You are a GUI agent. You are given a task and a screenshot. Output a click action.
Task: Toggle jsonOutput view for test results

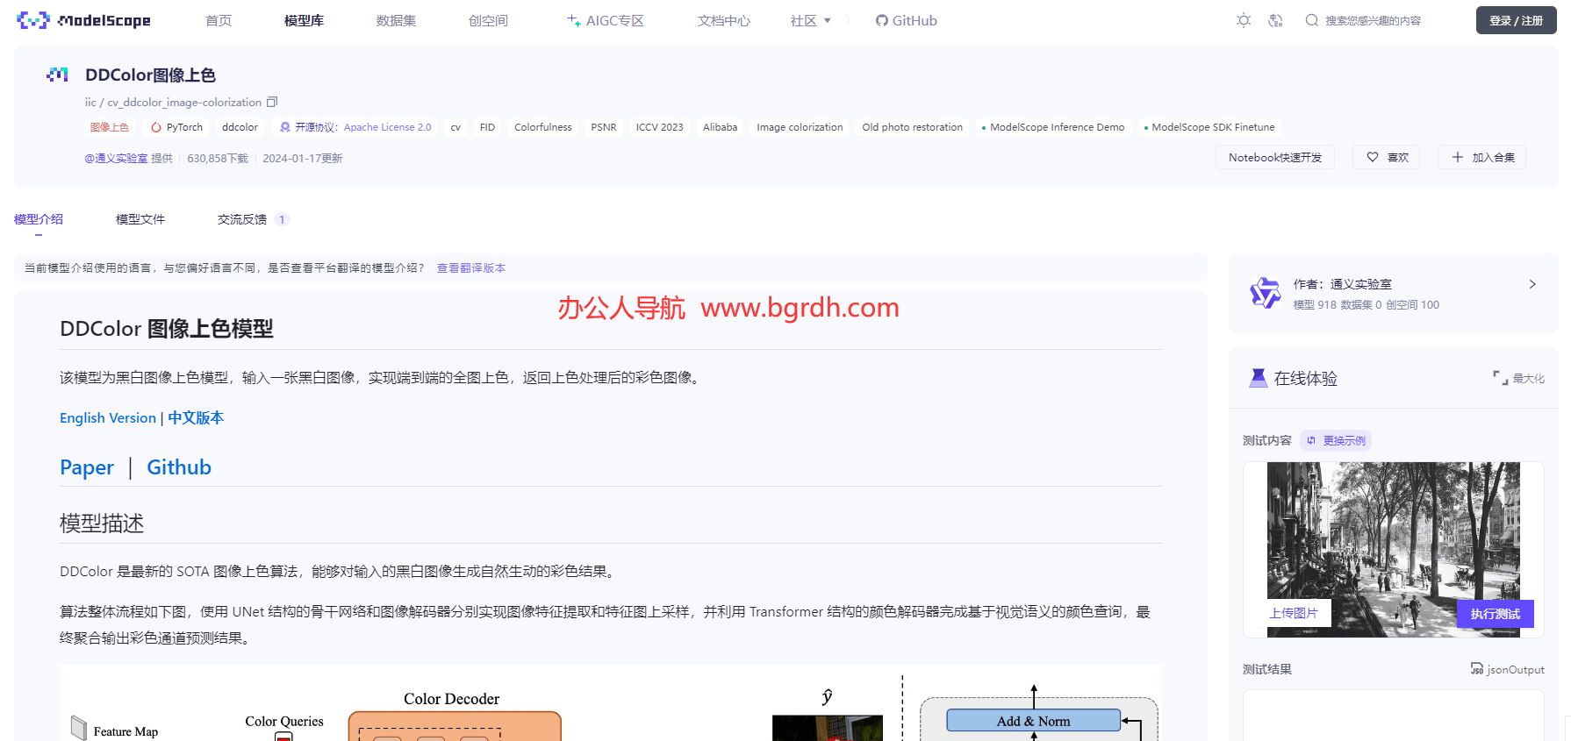1507,669
